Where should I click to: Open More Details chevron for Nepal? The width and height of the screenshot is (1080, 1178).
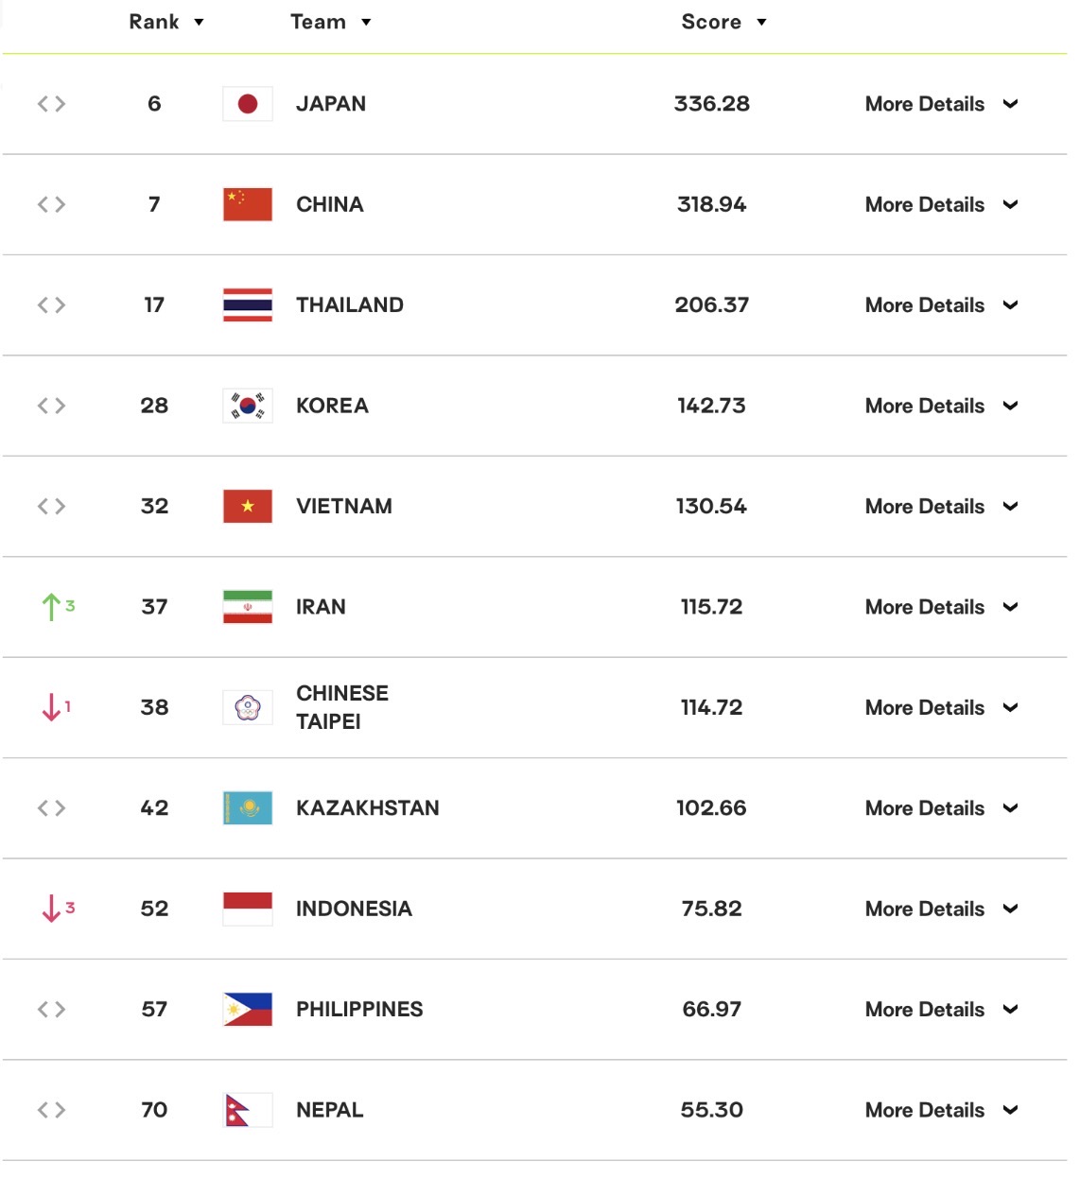coord(1010,1110)
